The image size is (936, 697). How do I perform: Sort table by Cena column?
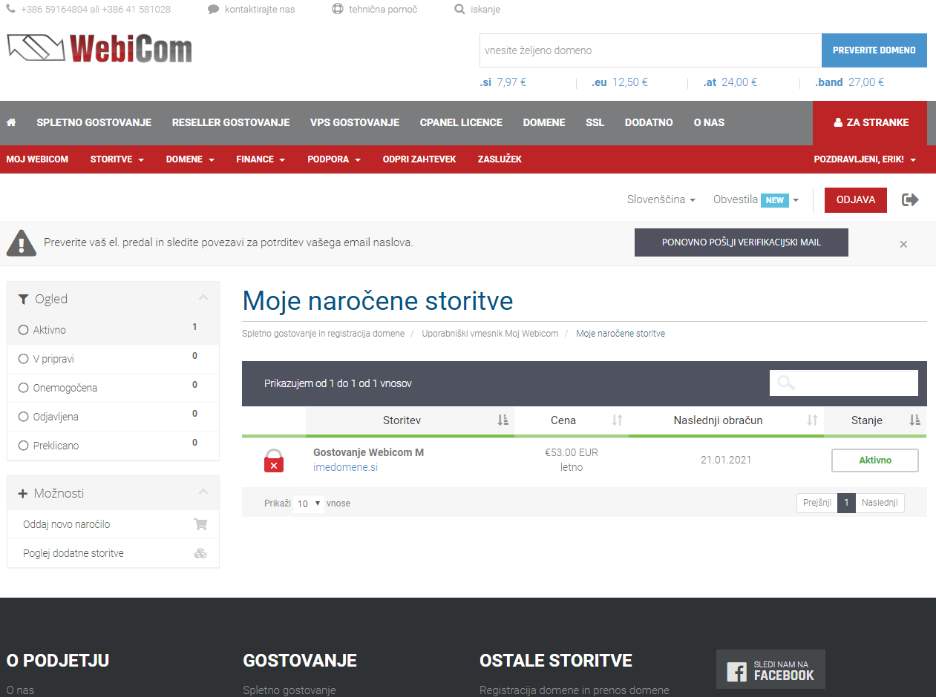click(572, 420)
